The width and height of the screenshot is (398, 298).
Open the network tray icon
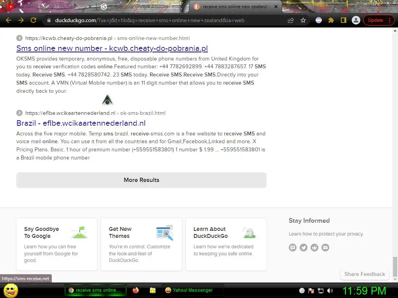[321, 291]
